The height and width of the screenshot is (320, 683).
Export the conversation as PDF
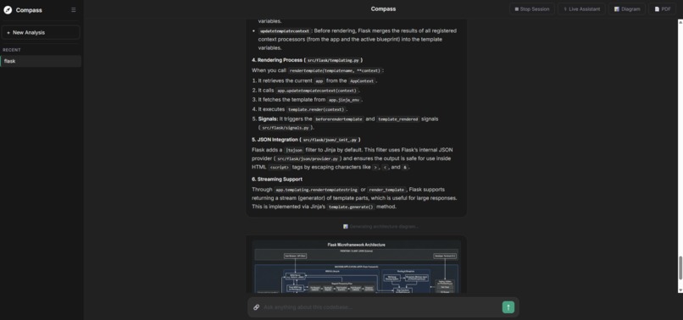tap(662, 8)
